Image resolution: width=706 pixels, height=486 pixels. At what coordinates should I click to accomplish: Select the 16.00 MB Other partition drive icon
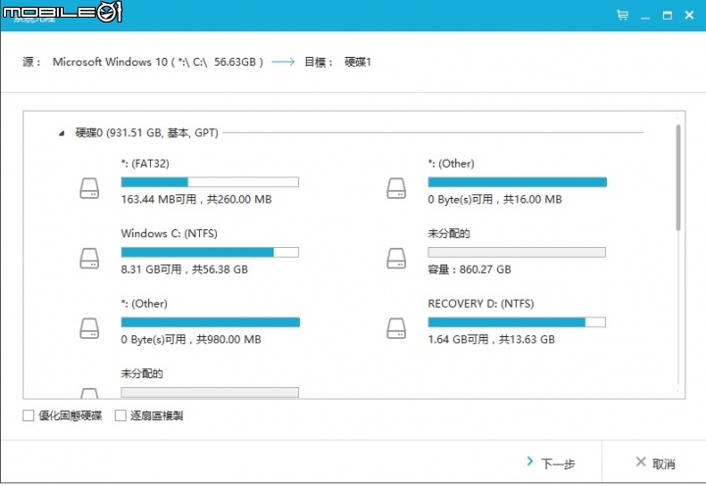(x=396, y=188)
